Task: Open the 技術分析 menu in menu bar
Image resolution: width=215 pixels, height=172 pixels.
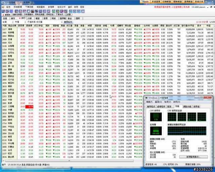Action: pos(61,7)
